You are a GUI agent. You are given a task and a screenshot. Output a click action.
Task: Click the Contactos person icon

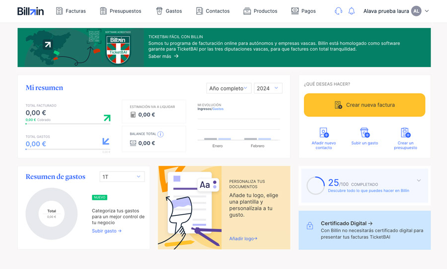[x=200, y=11]
